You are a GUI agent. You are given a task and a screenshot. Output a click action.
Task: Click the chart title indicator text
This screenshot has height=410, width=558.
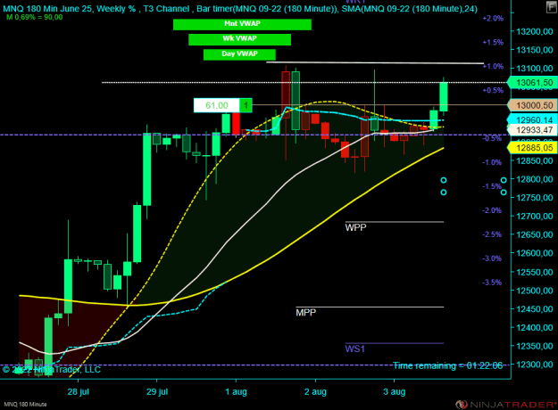click(x=240, y=9)
